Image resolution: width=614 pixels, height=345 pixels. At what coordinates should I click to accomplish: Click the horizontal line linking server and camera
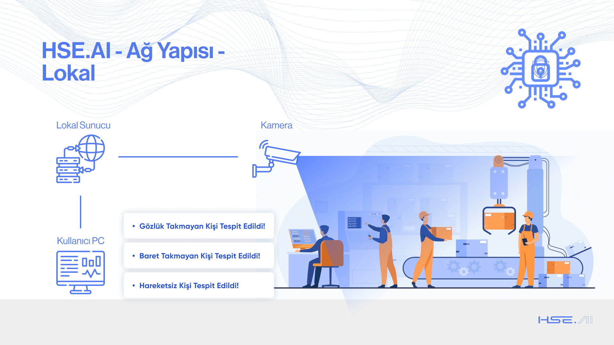178,157
